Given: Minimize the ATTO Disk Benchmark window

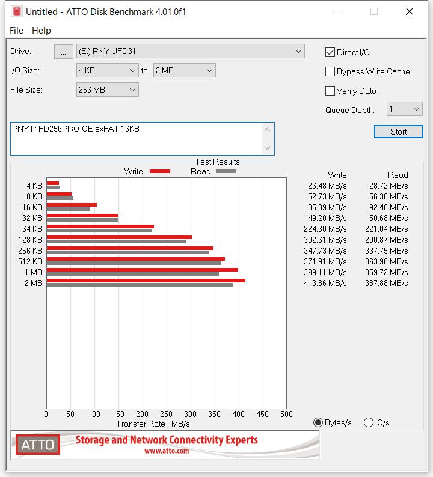Looking at the screenshot, I should point(339,11).
